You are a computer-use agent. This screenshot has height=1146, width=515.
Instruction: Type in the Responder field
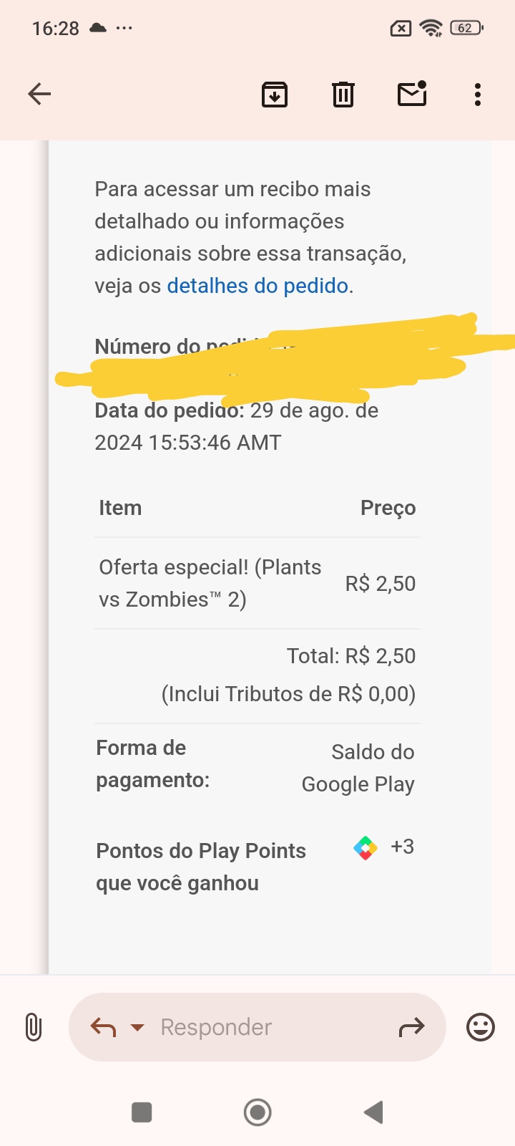(265, 1027)
